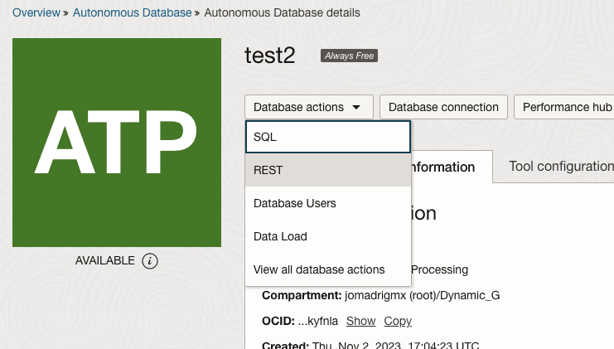The image size is (614, 349).
Task: Click the AVAILABLE status label
Action: (105, 260)
